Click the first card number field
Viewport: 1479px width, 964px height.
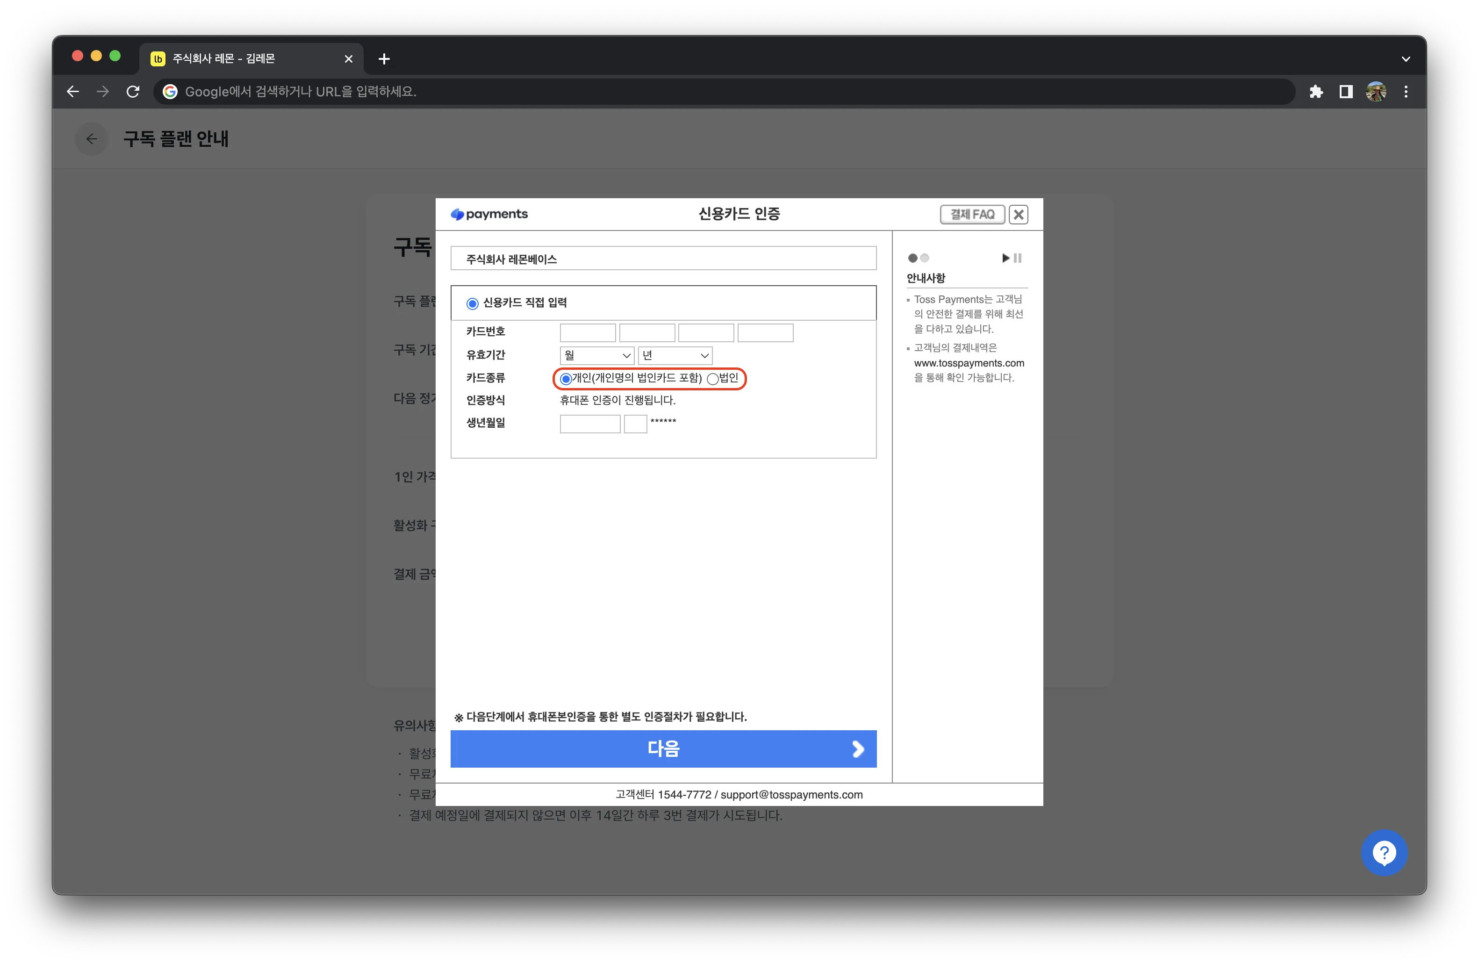click(x=587, y=332)
